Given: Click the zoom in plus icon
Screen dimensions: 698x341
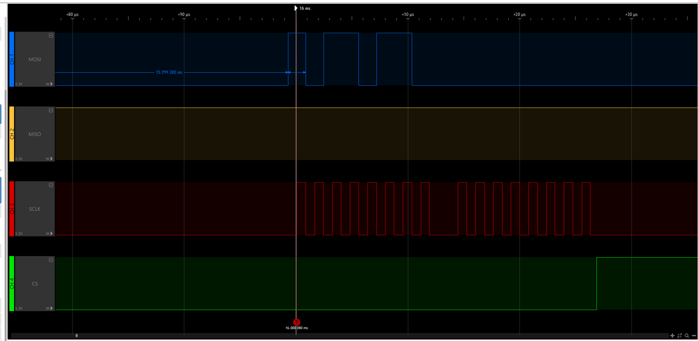Looking at the screenshot, I should 672,336.
